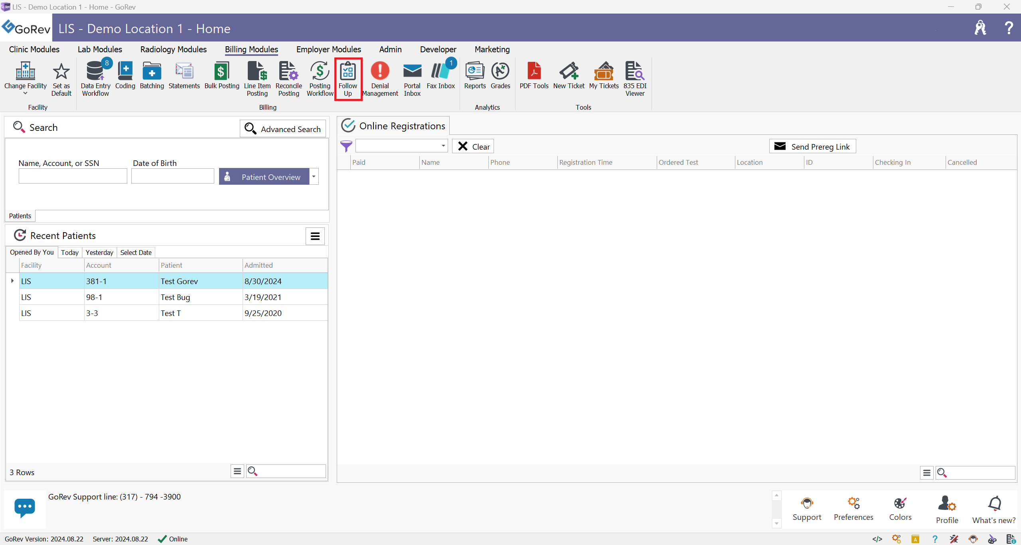Select the Test T patient row

click(x=173, y=313)
